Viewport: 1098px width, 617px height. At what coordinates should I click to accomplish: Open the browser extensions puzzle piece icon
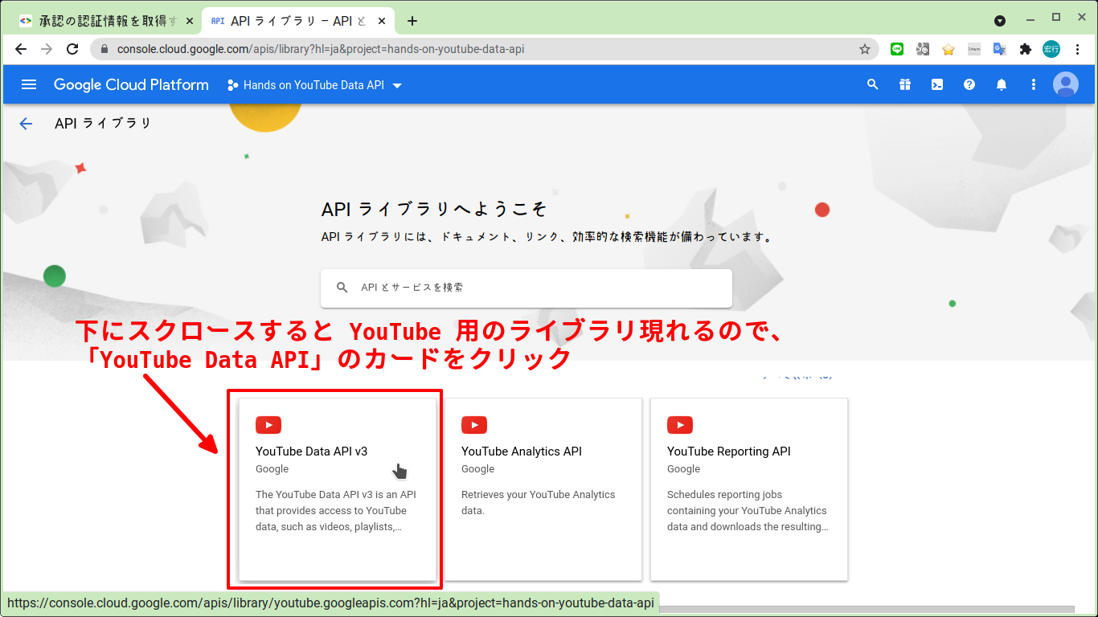click(1025, 49)
